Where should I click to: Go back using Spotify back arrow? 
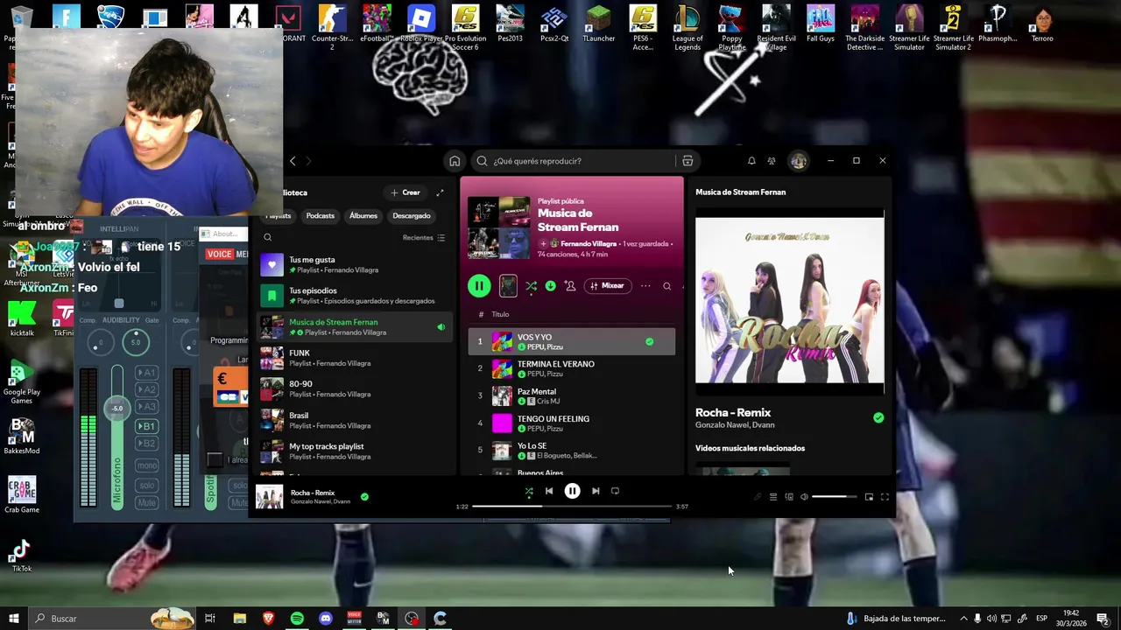tap(293, 161)
